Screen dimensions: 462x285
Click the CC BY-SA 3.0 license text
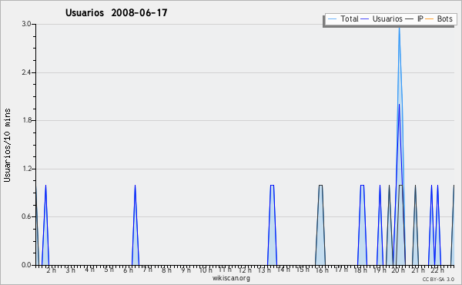(x=438, y=280)
